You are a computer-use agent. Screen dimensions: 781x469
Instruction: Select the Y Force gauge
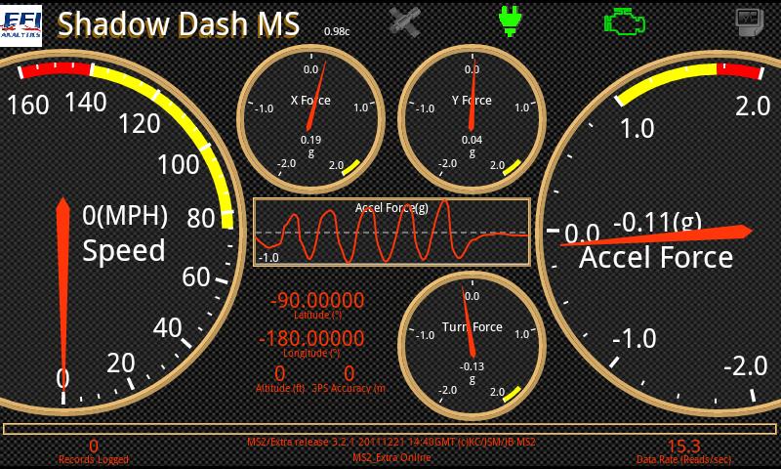[x=472, y=119]
